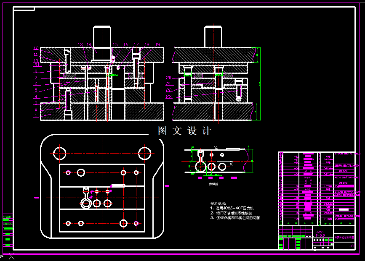
Task: Select callout number 13 above the front view
Action: pyautogui.click(x=80, y=44)
